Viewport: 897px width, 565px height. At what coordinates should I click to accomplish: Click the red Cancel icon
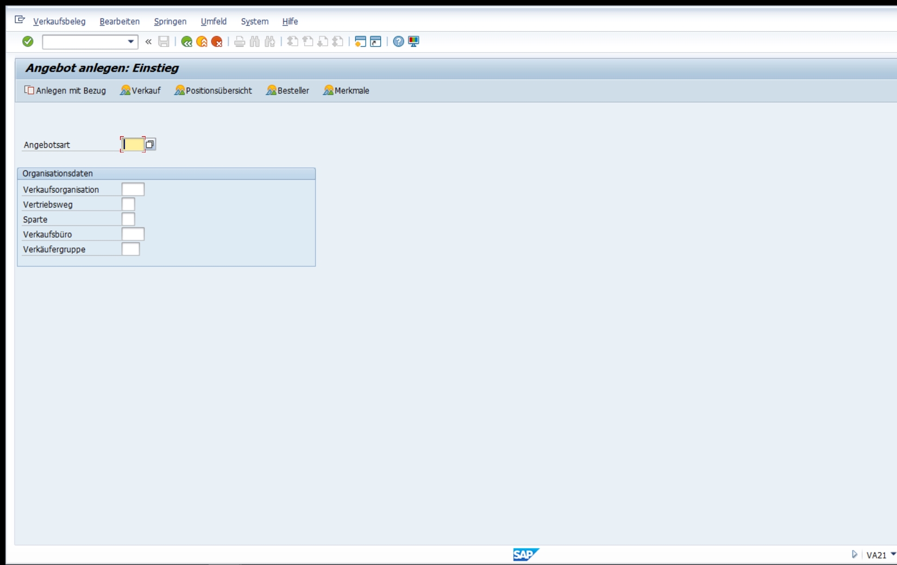pyautogui.click(x=217, y=42)
